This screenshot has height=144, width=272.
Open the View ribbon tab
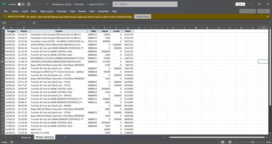click(92, 11)
